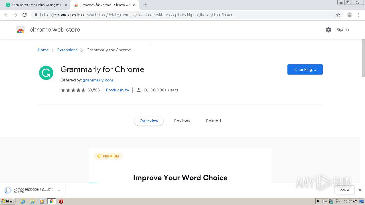Click the red security taskbar icon
Image resolution: width=365 pixels, height=205 pixels.
[x=61, y=201]
